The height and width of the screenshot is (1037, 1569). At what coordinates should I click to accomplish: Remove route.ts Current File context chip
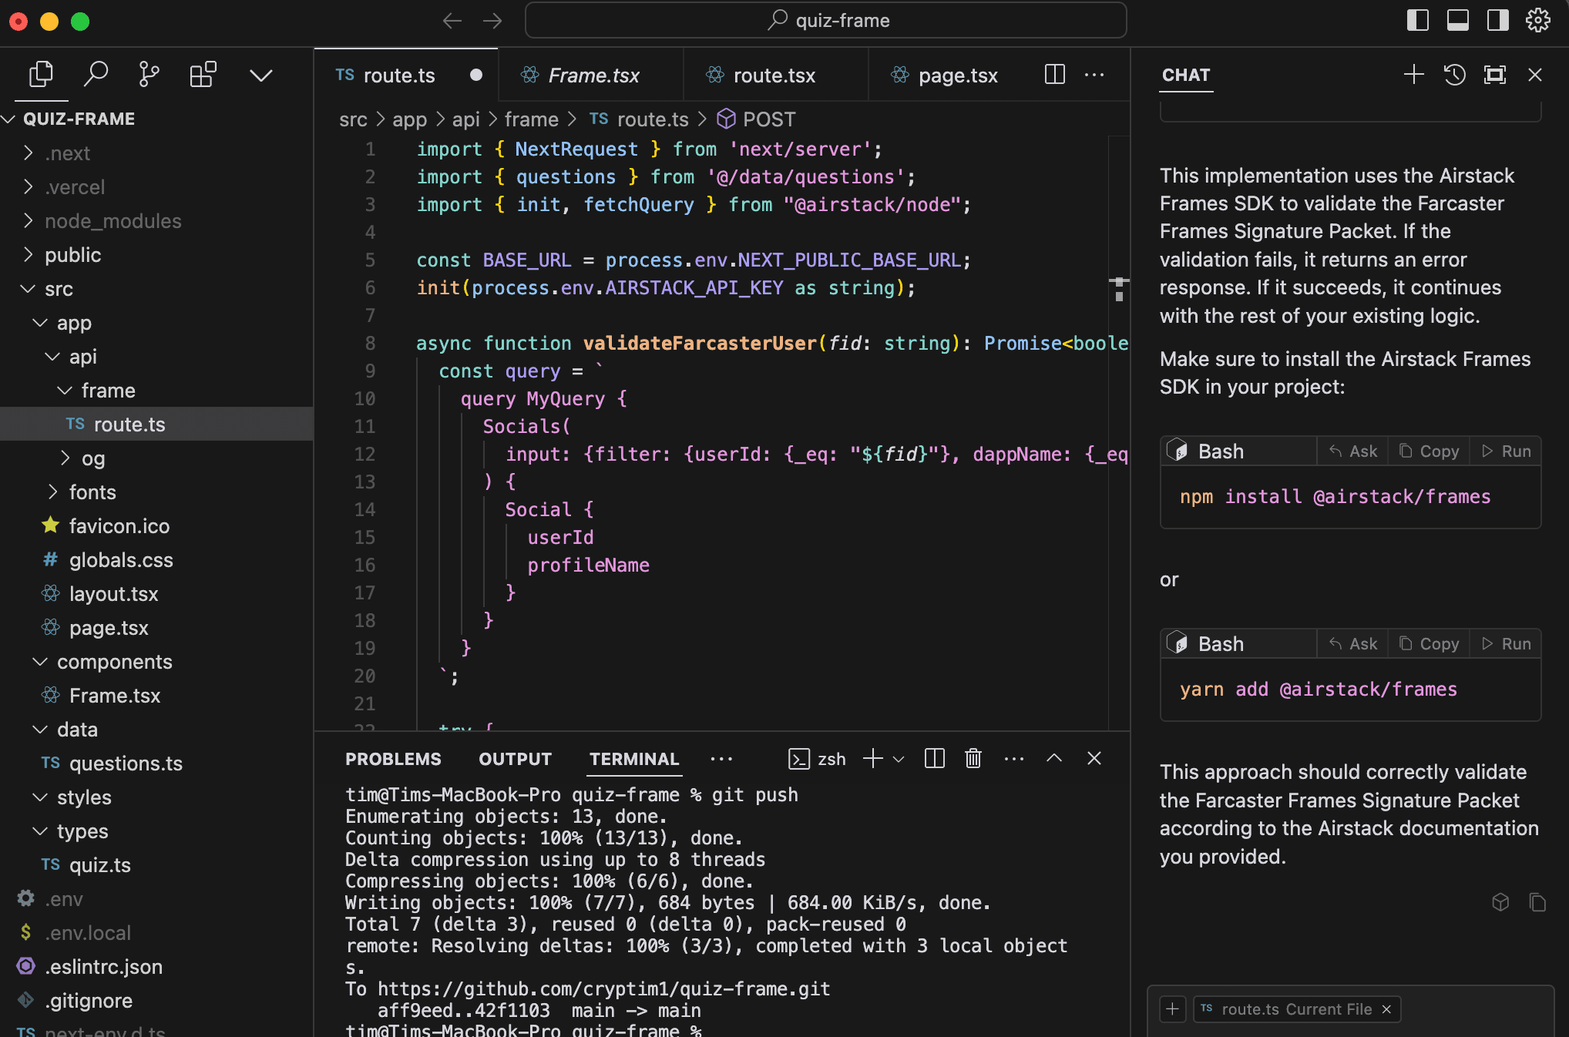[1386, 1009]
